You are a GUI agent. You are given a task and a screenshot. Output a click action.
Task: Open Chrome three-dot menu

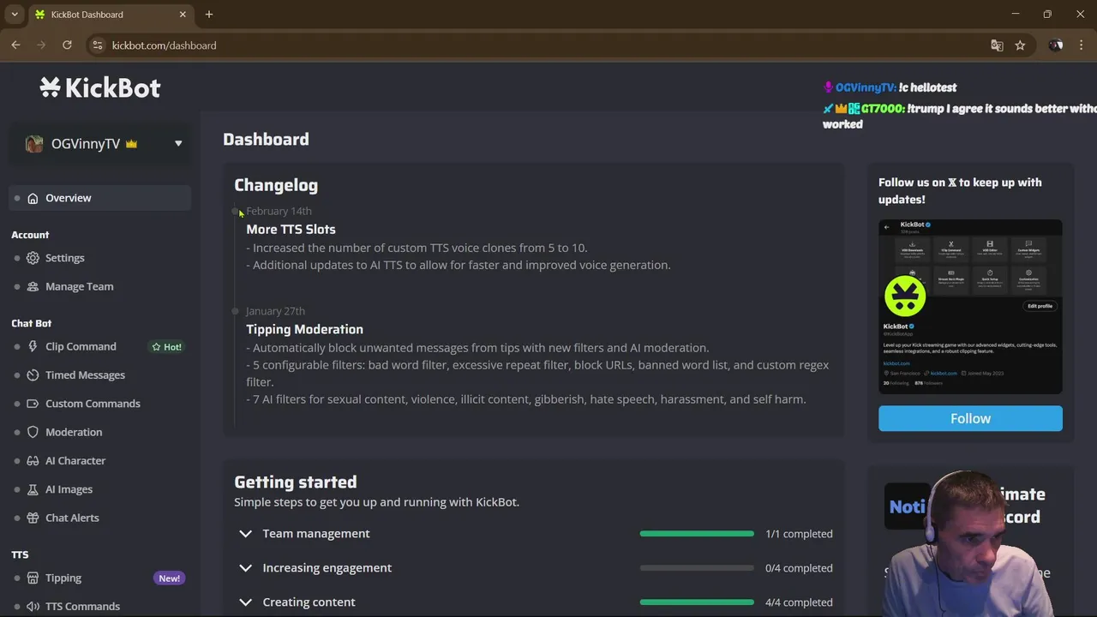(x=1082, y=45)
